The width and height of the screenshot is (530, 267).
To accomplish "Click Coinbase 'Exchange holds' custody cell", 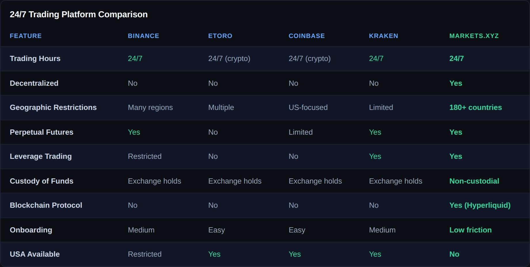I will click(315, 181).
